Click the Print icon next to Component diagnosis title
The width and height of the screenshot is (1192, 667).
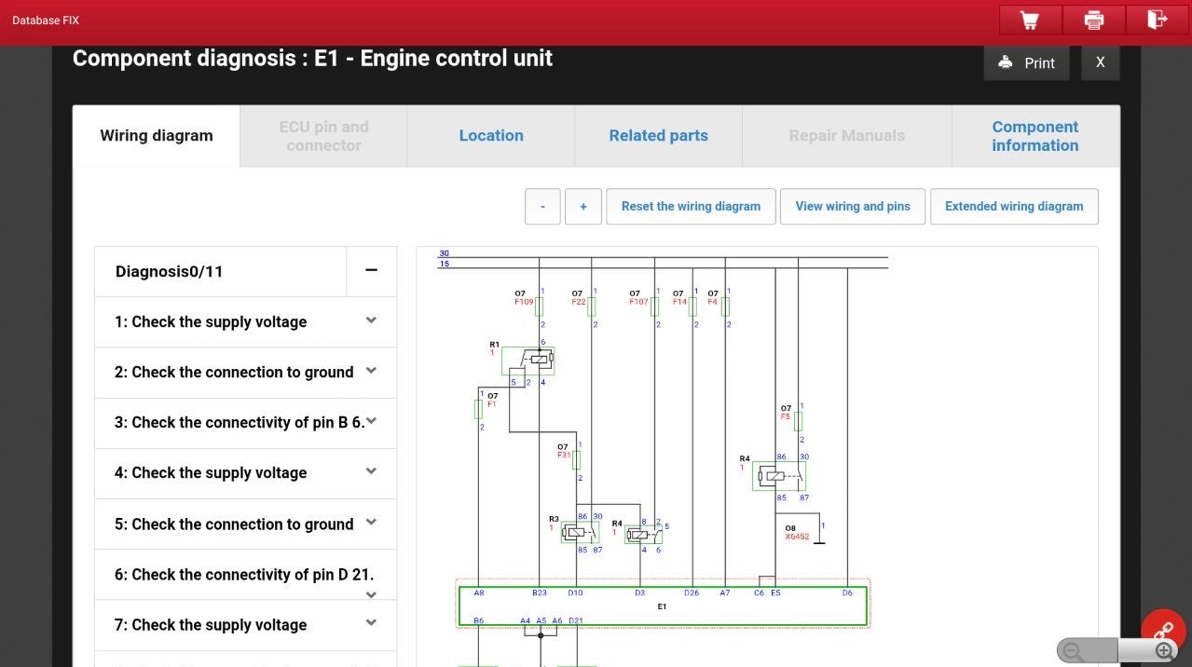click(x=1005, y=61)
